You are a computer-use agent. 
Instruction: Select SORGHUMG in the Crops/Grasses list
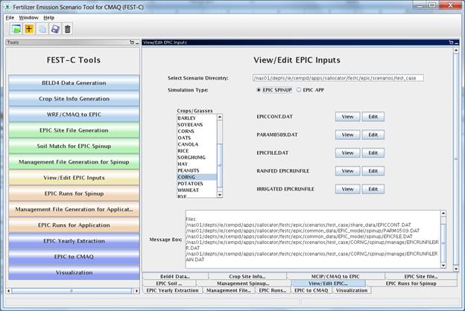click(x=197, y=157)
